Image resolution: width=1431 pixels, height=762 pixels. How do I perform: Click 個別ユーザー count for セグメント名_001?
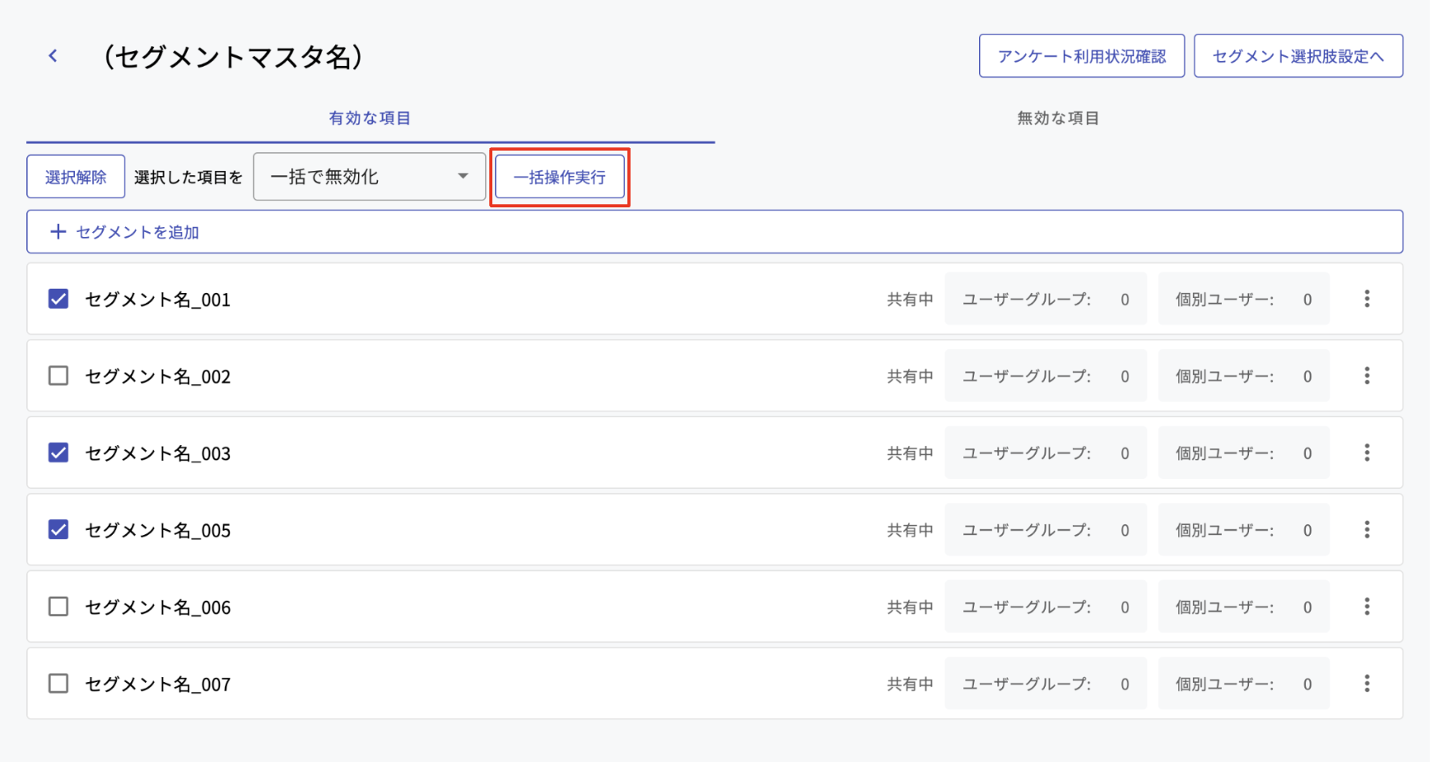point(1243,299)
